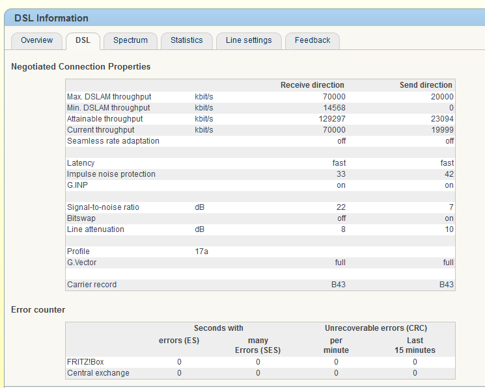Select the Max. DSLAM throughput row label
This screenshot has height=388, width=485.
tap(109, 97)
